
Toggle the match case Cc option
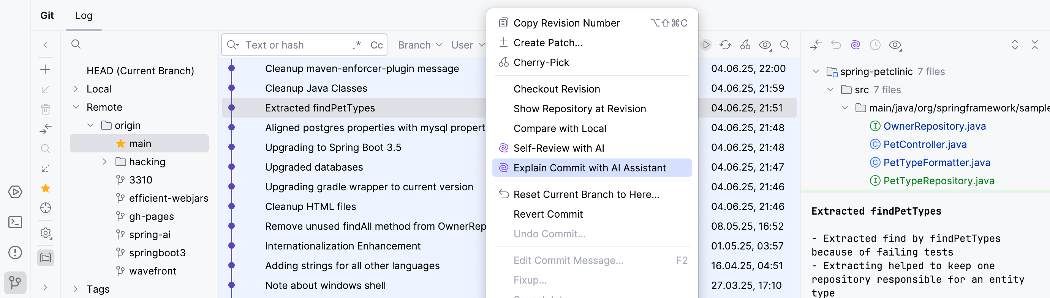tap(376, 45)
